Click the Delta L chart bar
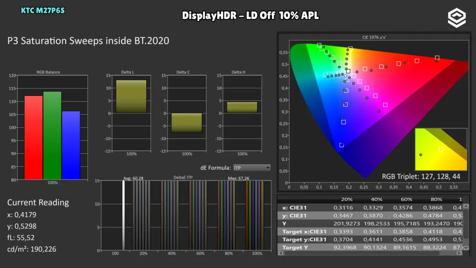This screenshot has height=268, width=476. 131,97
